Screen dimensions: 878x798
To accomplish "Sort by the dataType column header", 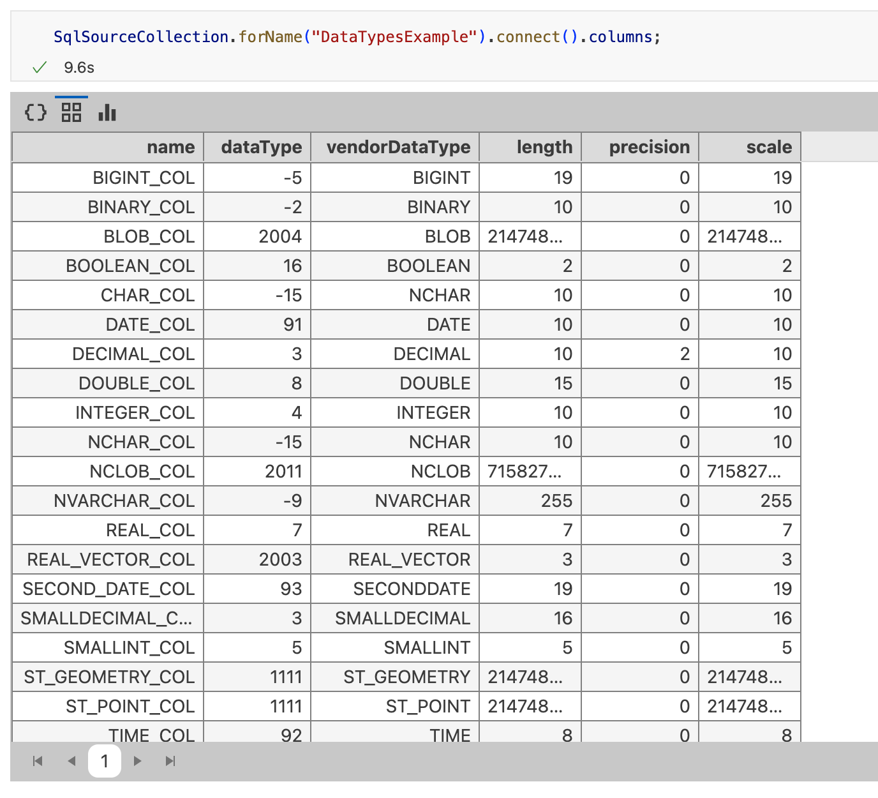I will point(261,147).
